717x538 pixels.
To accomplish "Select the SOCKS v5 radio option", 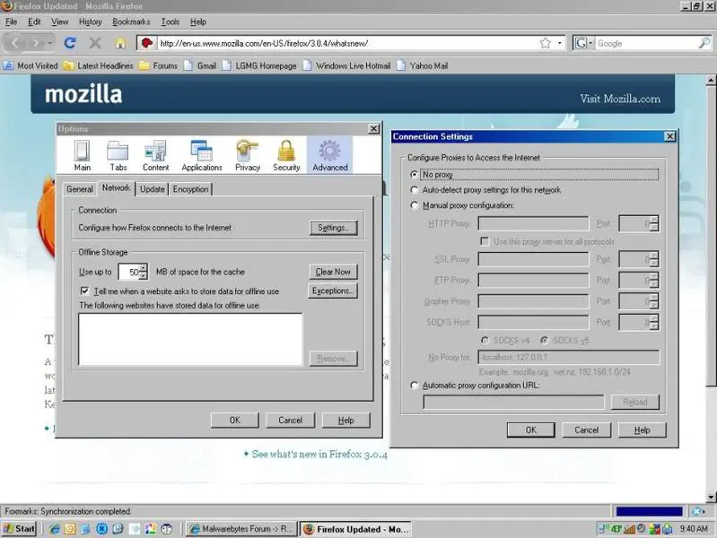I will click(544, 340).
